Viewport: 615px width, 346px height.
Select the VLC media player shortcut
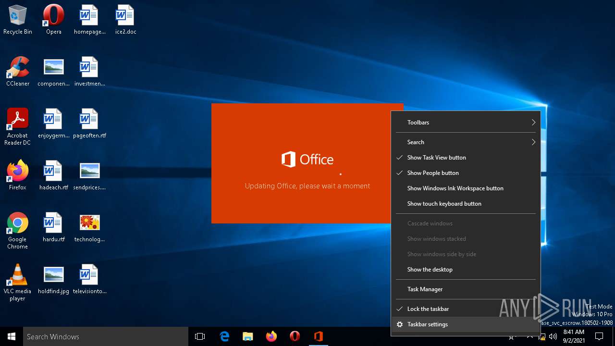(x=18, y=282)
